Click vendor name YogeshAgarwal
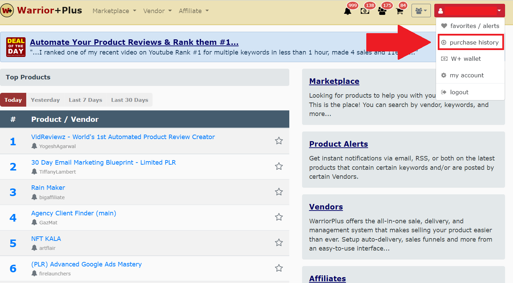The width and height of the screenshot is (513, 283). click(57, 146)
